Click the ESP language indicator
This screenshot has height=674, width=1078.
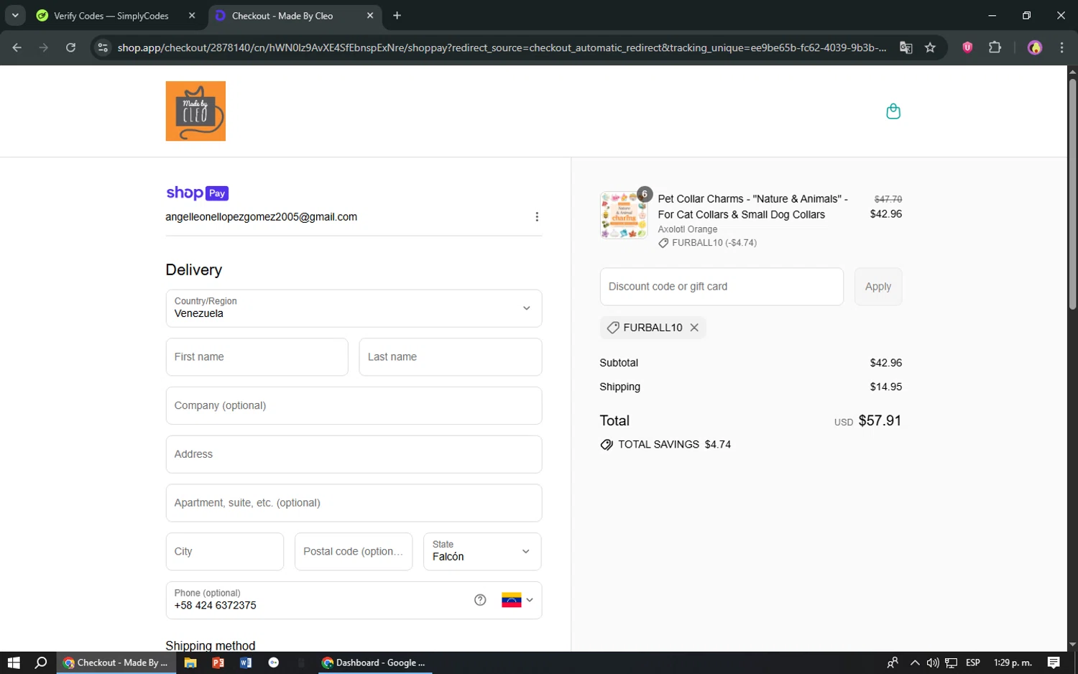[973, 663]
